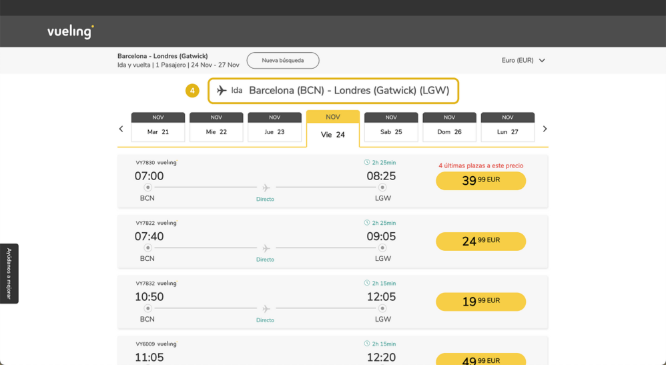Click the '4 últimas plazas a este precio' notice
This screenshot has width=666, height=365.
[x=480, y=165]
